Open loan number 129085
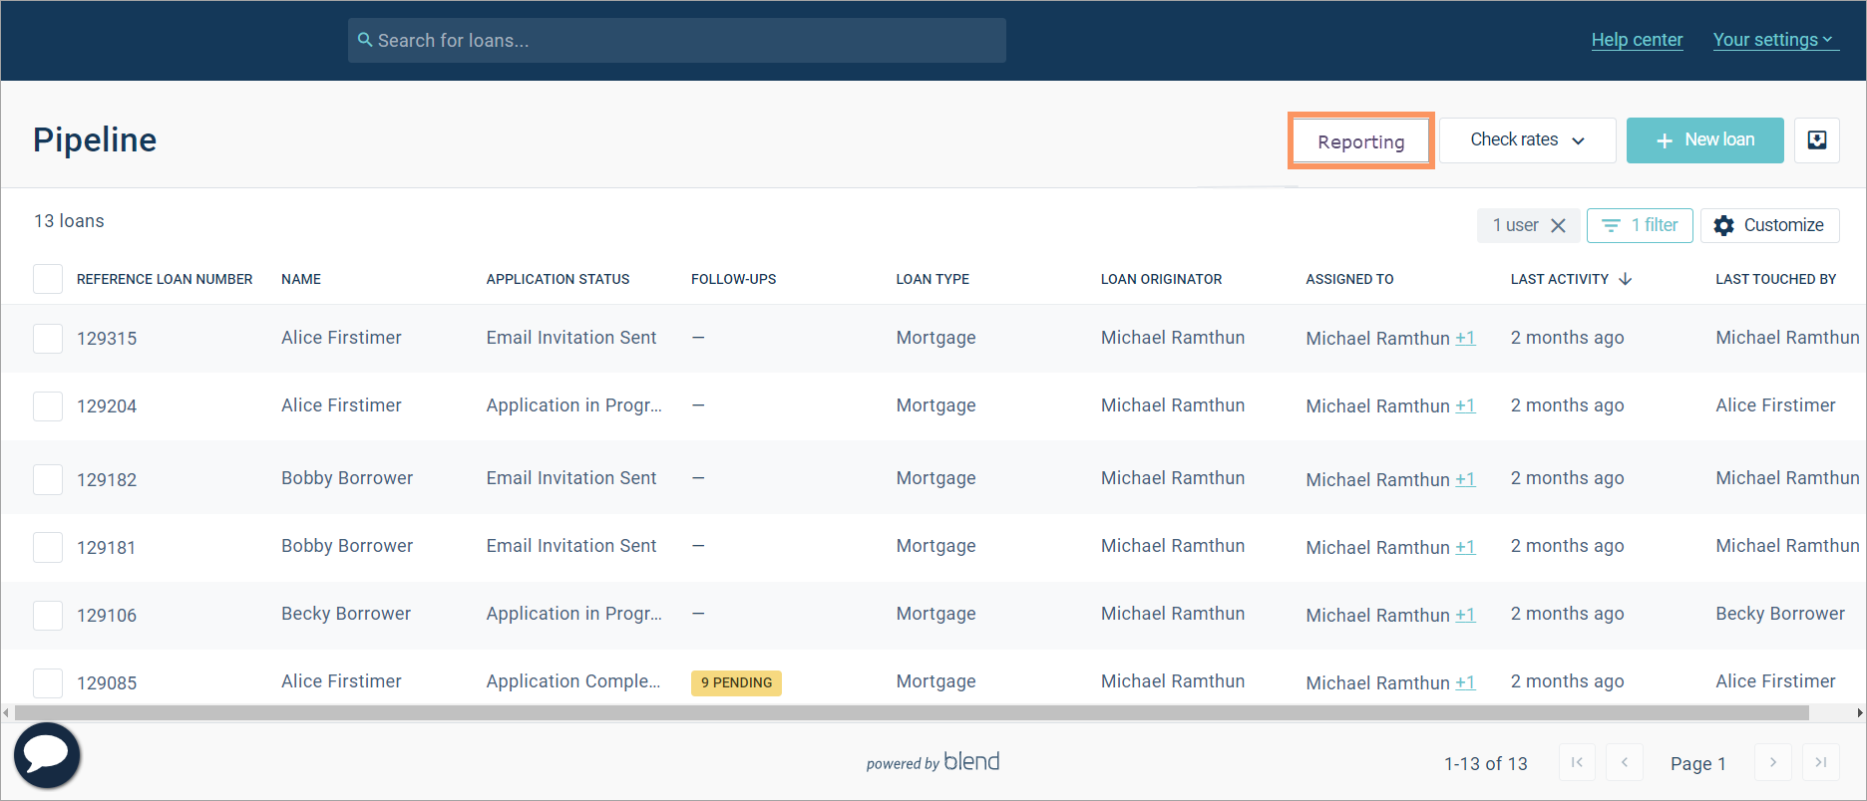 (107, 683)
